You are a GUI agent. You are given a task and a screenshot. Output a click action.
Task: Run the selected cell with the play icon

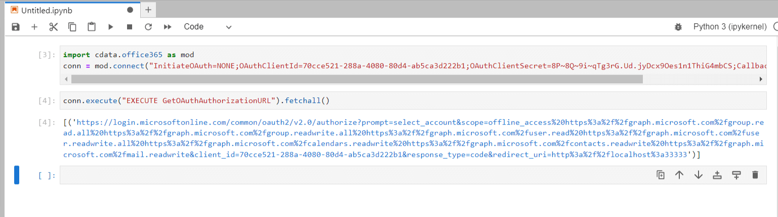click(110, 27)
